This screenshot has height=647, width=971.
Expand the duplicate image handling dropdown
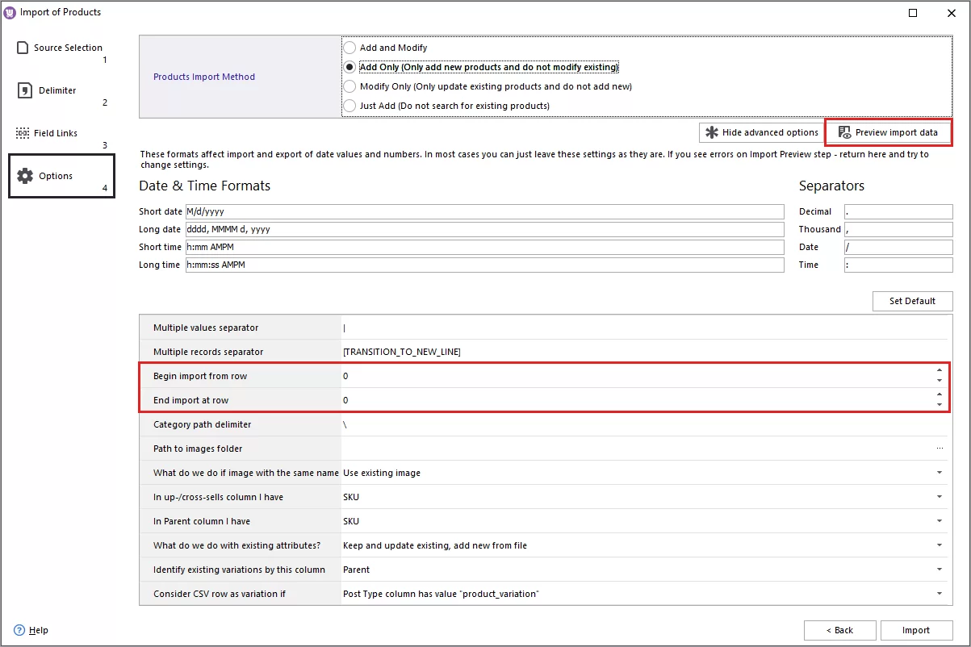pyautogui.click(x=939, y=473)
